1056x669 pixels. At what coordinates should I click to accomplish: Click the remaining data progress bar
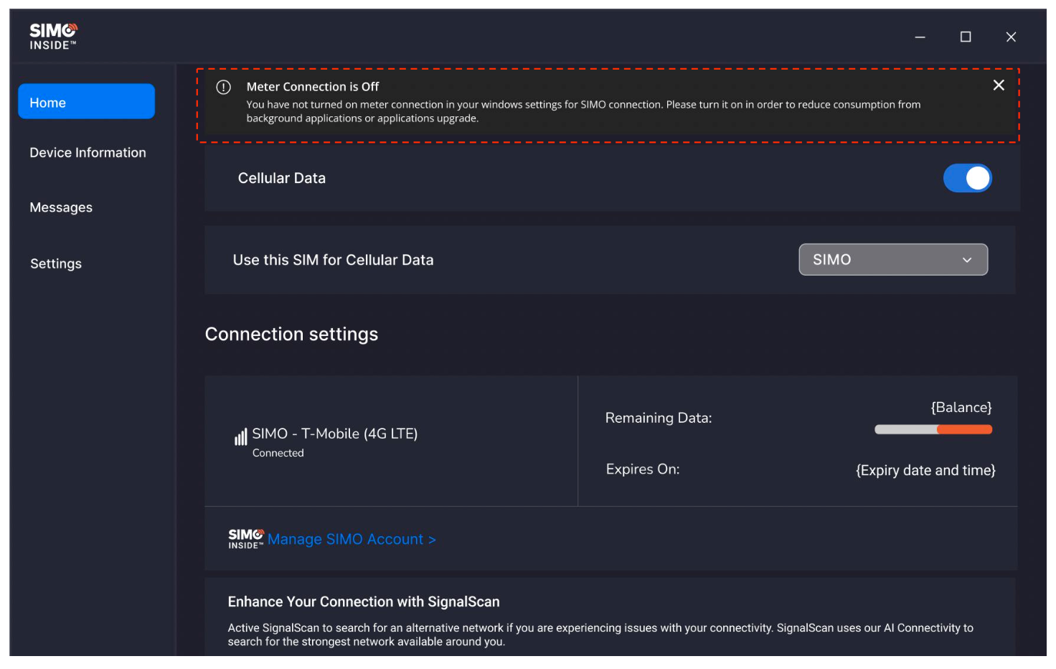pyautogui.click(x=933, y=430)
